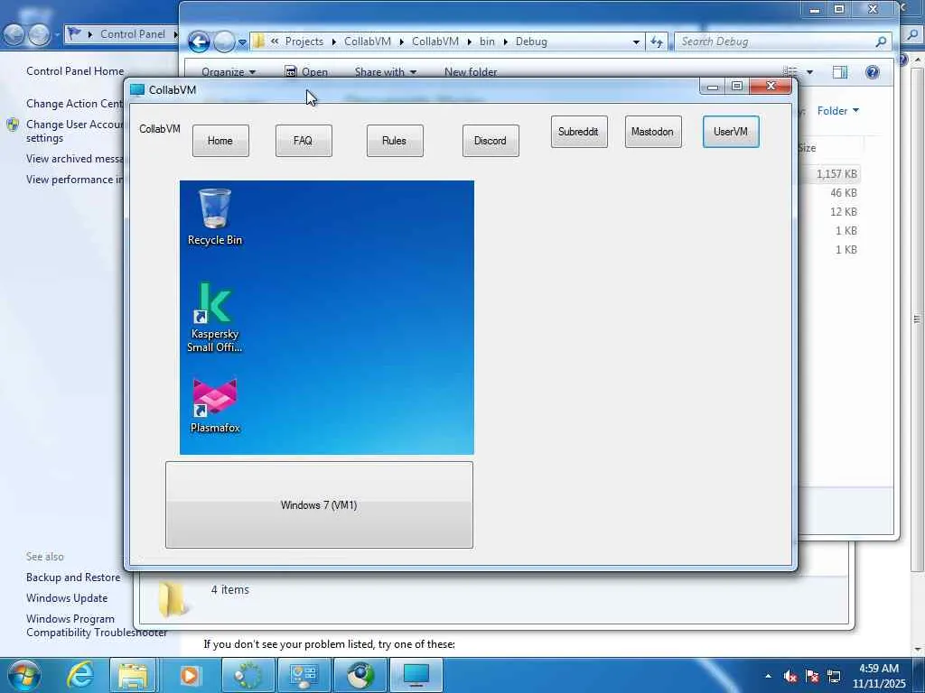This screenshot has height=693, width=925.
Task: Open Windows Explorer taskbar icon
Action: tap(134, 675)
